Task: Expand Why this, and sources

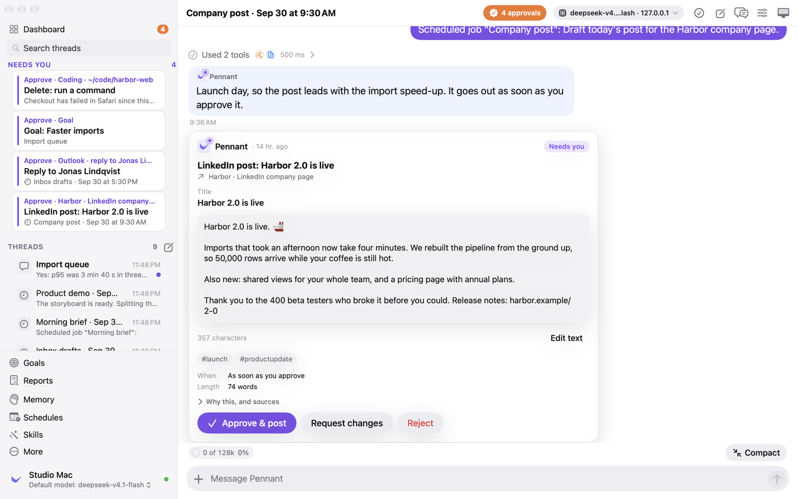Action: 238,402
